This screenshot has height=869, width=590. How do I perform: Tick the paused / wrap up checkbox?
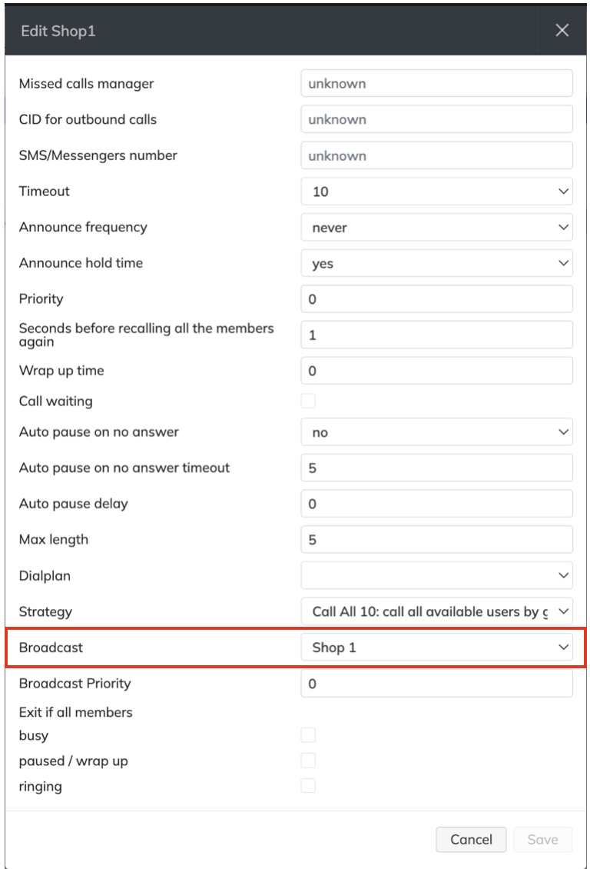(x=308, y=761)
